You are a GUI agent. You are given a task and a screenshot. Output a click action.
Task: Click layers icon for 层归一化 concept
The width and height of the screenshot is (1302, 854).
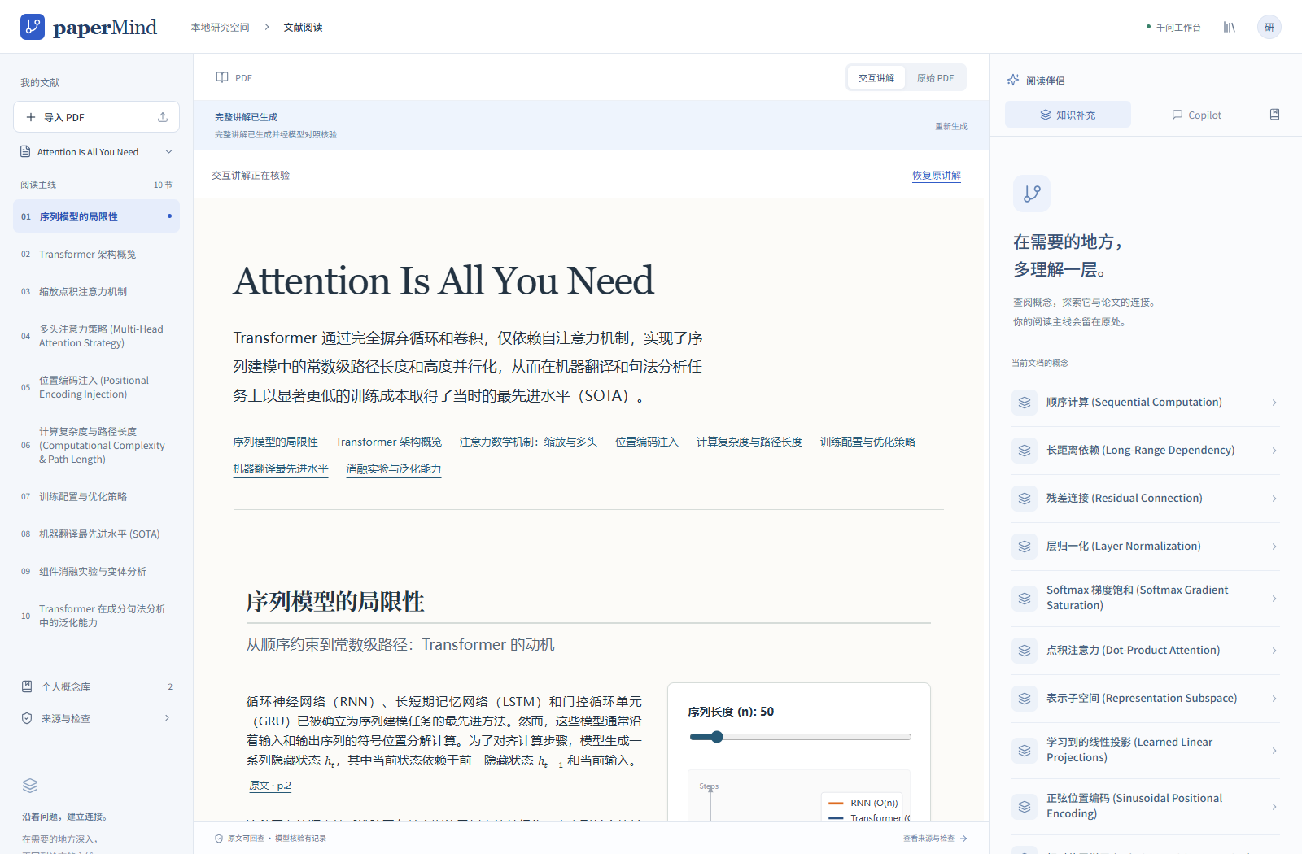(x=1025, y=547)
